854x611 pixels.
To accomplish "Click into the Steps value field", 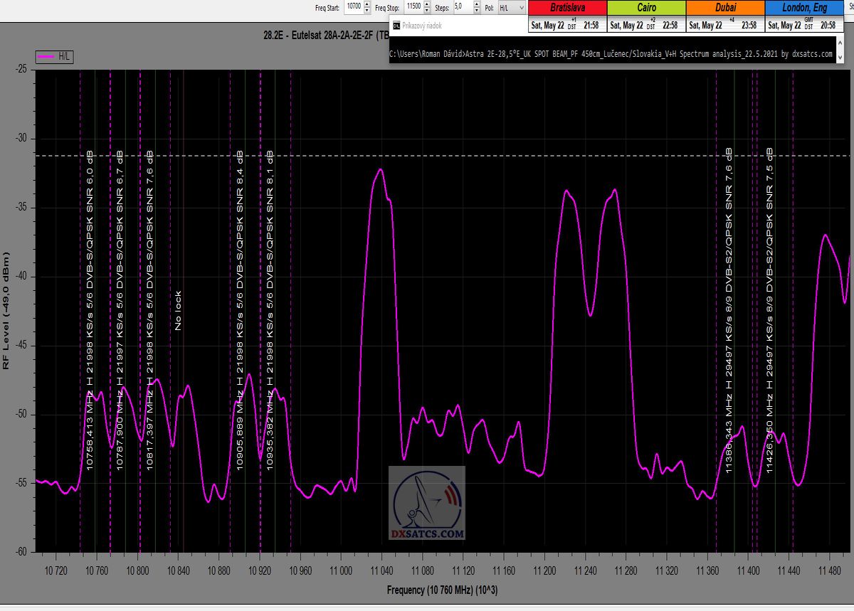I will tap(461, 7).
